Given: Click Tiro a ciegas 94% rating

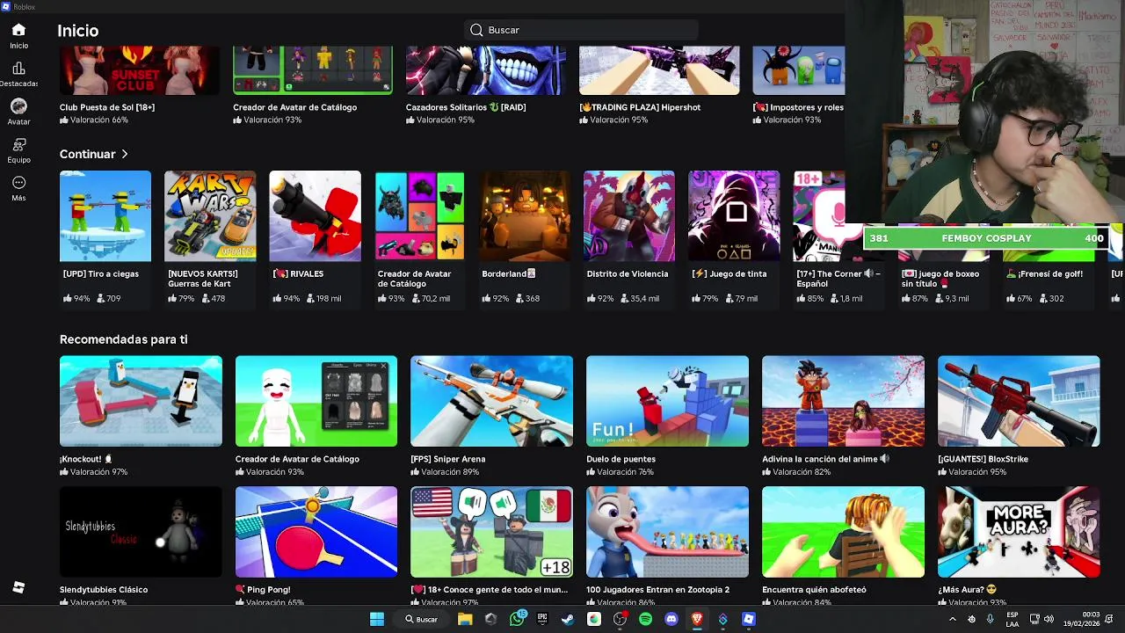Looking at the screenshot, I should [76, 299].
